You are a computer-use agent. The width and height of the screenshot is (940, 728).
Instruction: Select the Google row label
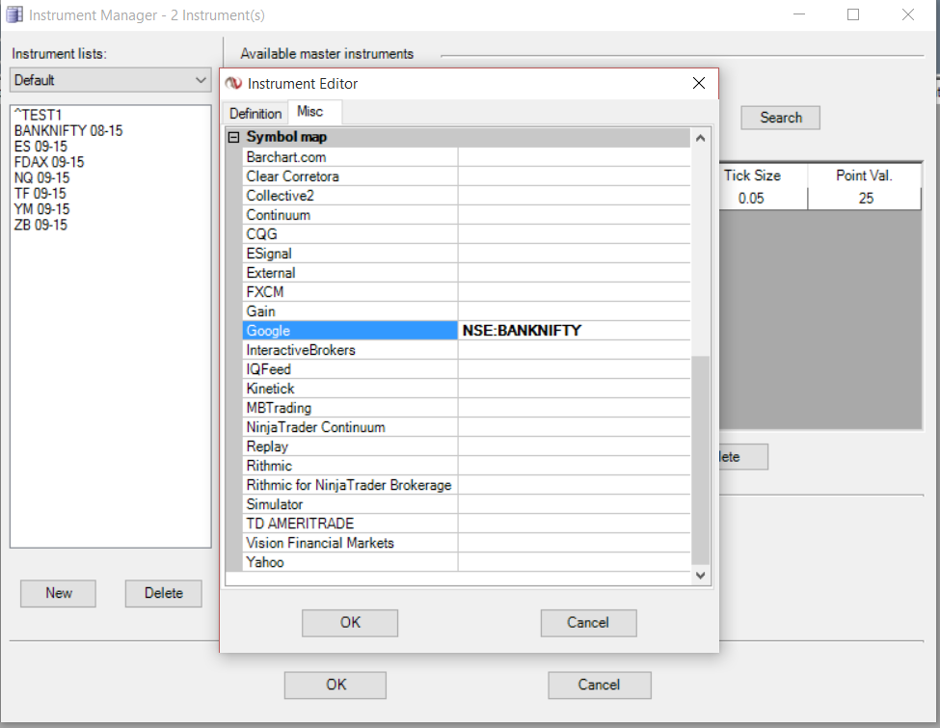(x=350, y=331)
